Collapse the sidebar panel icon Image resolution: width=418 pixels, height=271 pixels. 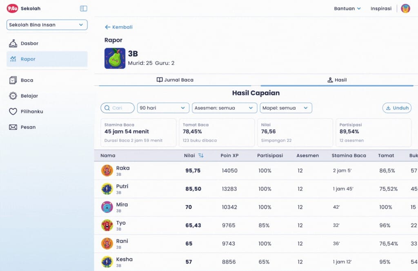tap(83, 9)
